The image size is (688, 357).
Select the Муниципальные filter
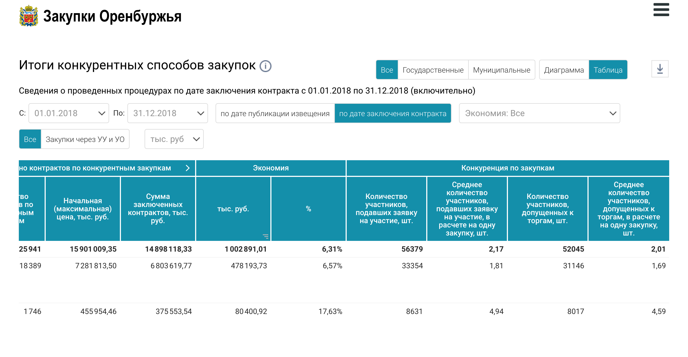coord(501,70)
